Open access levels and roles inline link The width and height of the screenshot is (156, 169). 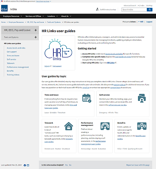coord(114,54)
